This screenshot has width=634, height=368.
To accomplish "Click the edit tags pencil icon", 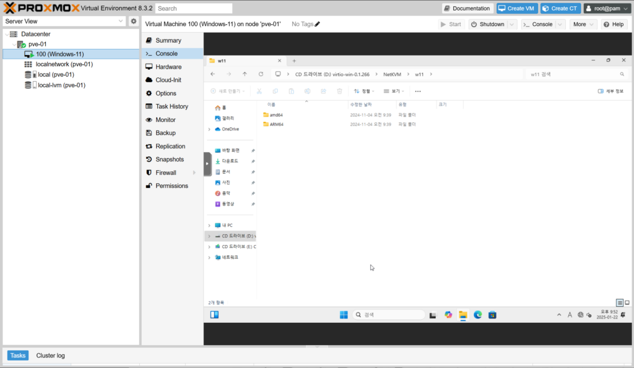I will pyautogui.click(x=318, y=24).
